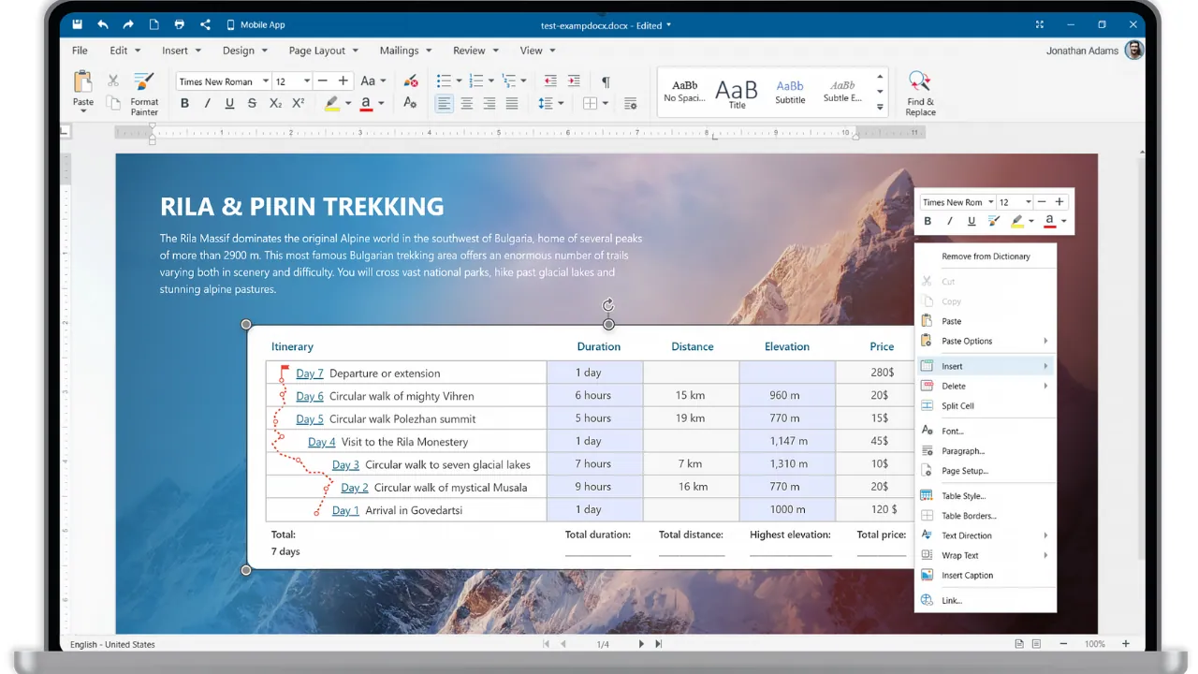This screenshot has width=1198, height=674.
Task: Toggle Italic in the main ribbon
Action: point(208,103)
